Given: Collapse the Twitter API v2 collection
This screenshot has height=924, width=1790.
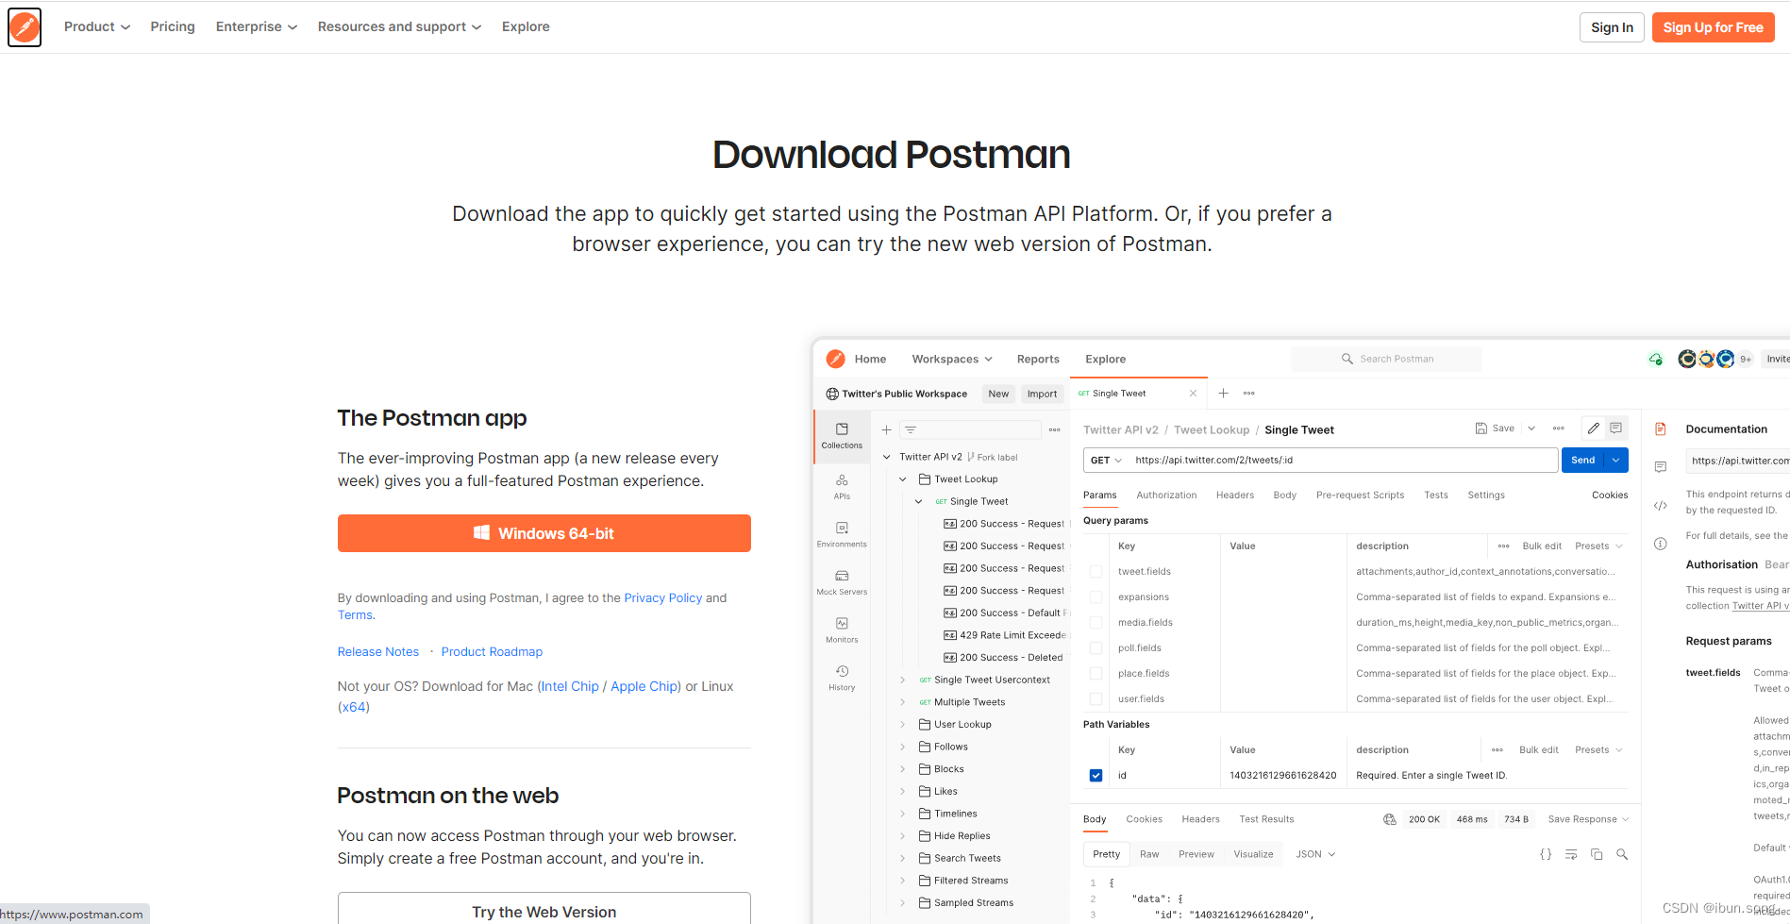Looking at the screenshot, I should coord(886,457).
